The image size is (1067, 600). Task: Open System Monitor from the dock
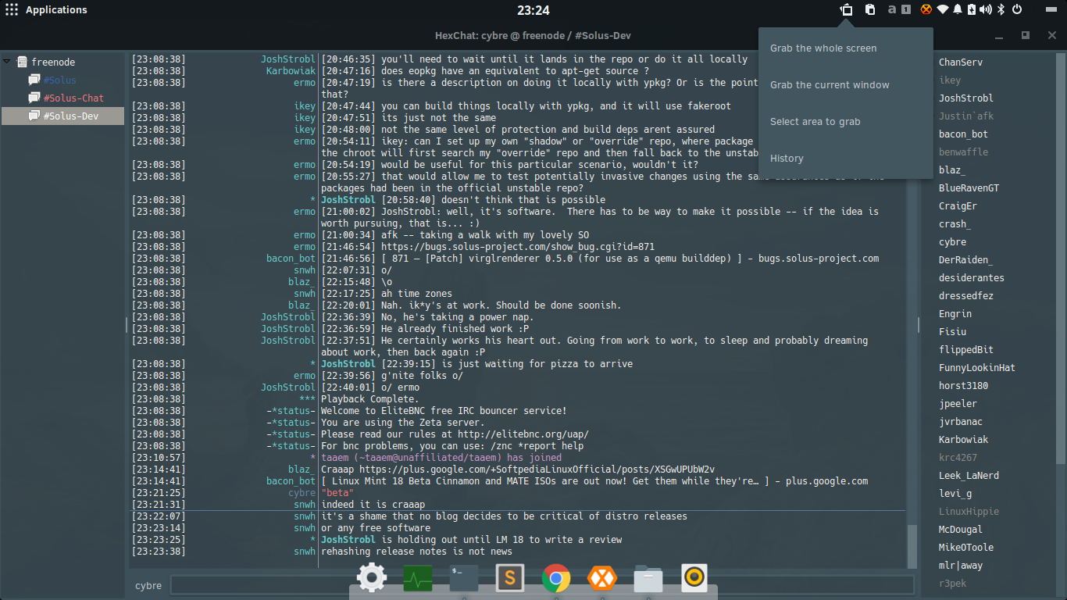pos(418,579)
